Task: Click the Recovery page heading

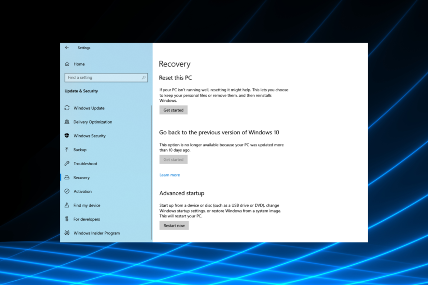Action: (175, 64)
